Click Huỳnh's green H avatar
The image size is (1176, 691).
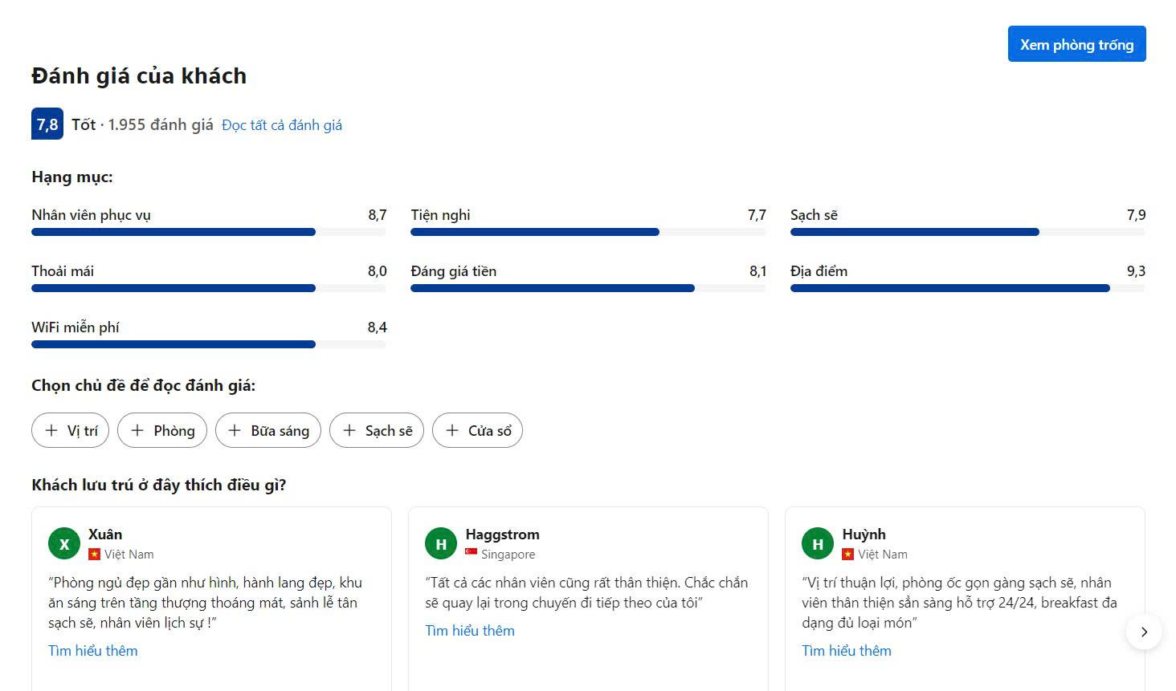point(818,543)
